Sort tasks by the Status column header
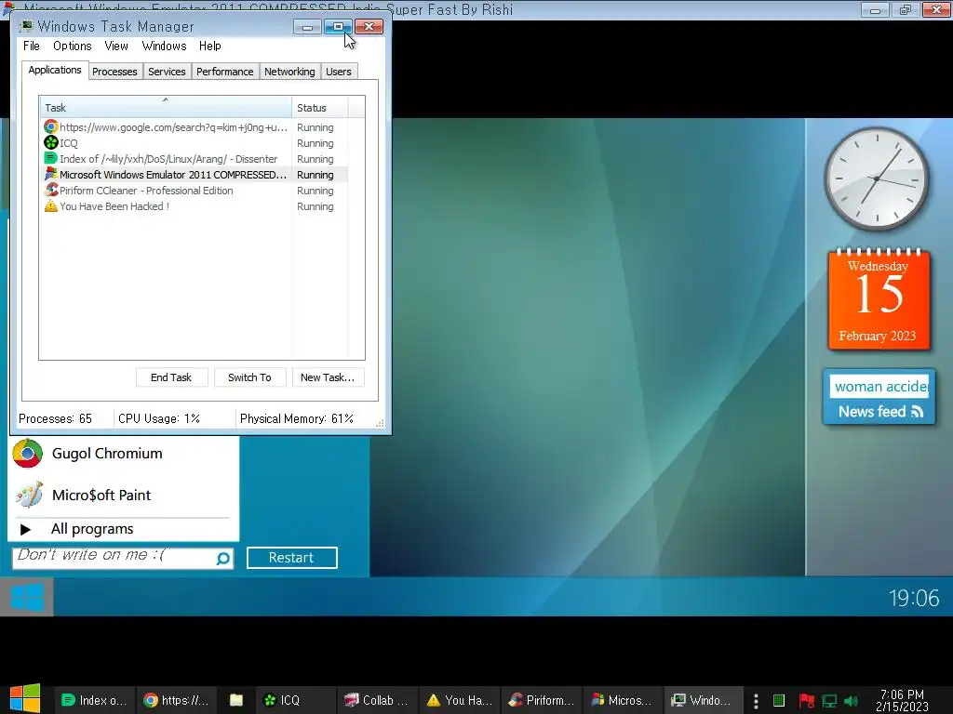 (x=320, y=108)
